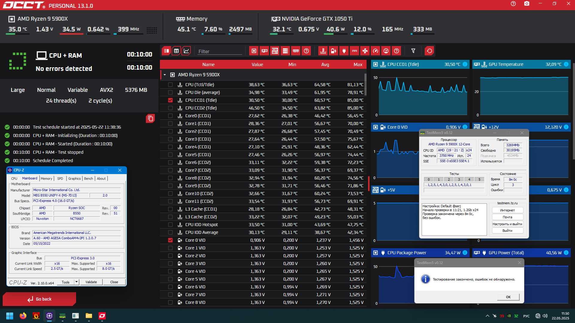Image resolution: width=575 pixels, height=323 pixels.
Task: Toggle storage sensor filter icon
Action: point(285,51)
